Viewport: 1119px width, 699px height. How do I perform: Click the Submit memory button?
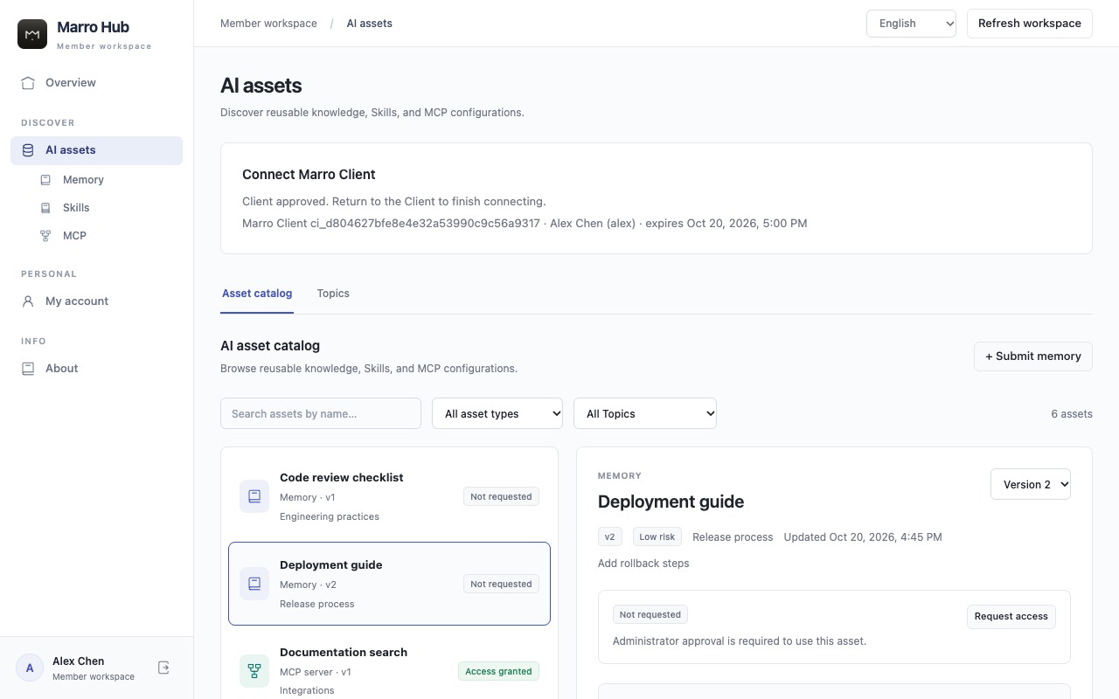click(1033, 356)
